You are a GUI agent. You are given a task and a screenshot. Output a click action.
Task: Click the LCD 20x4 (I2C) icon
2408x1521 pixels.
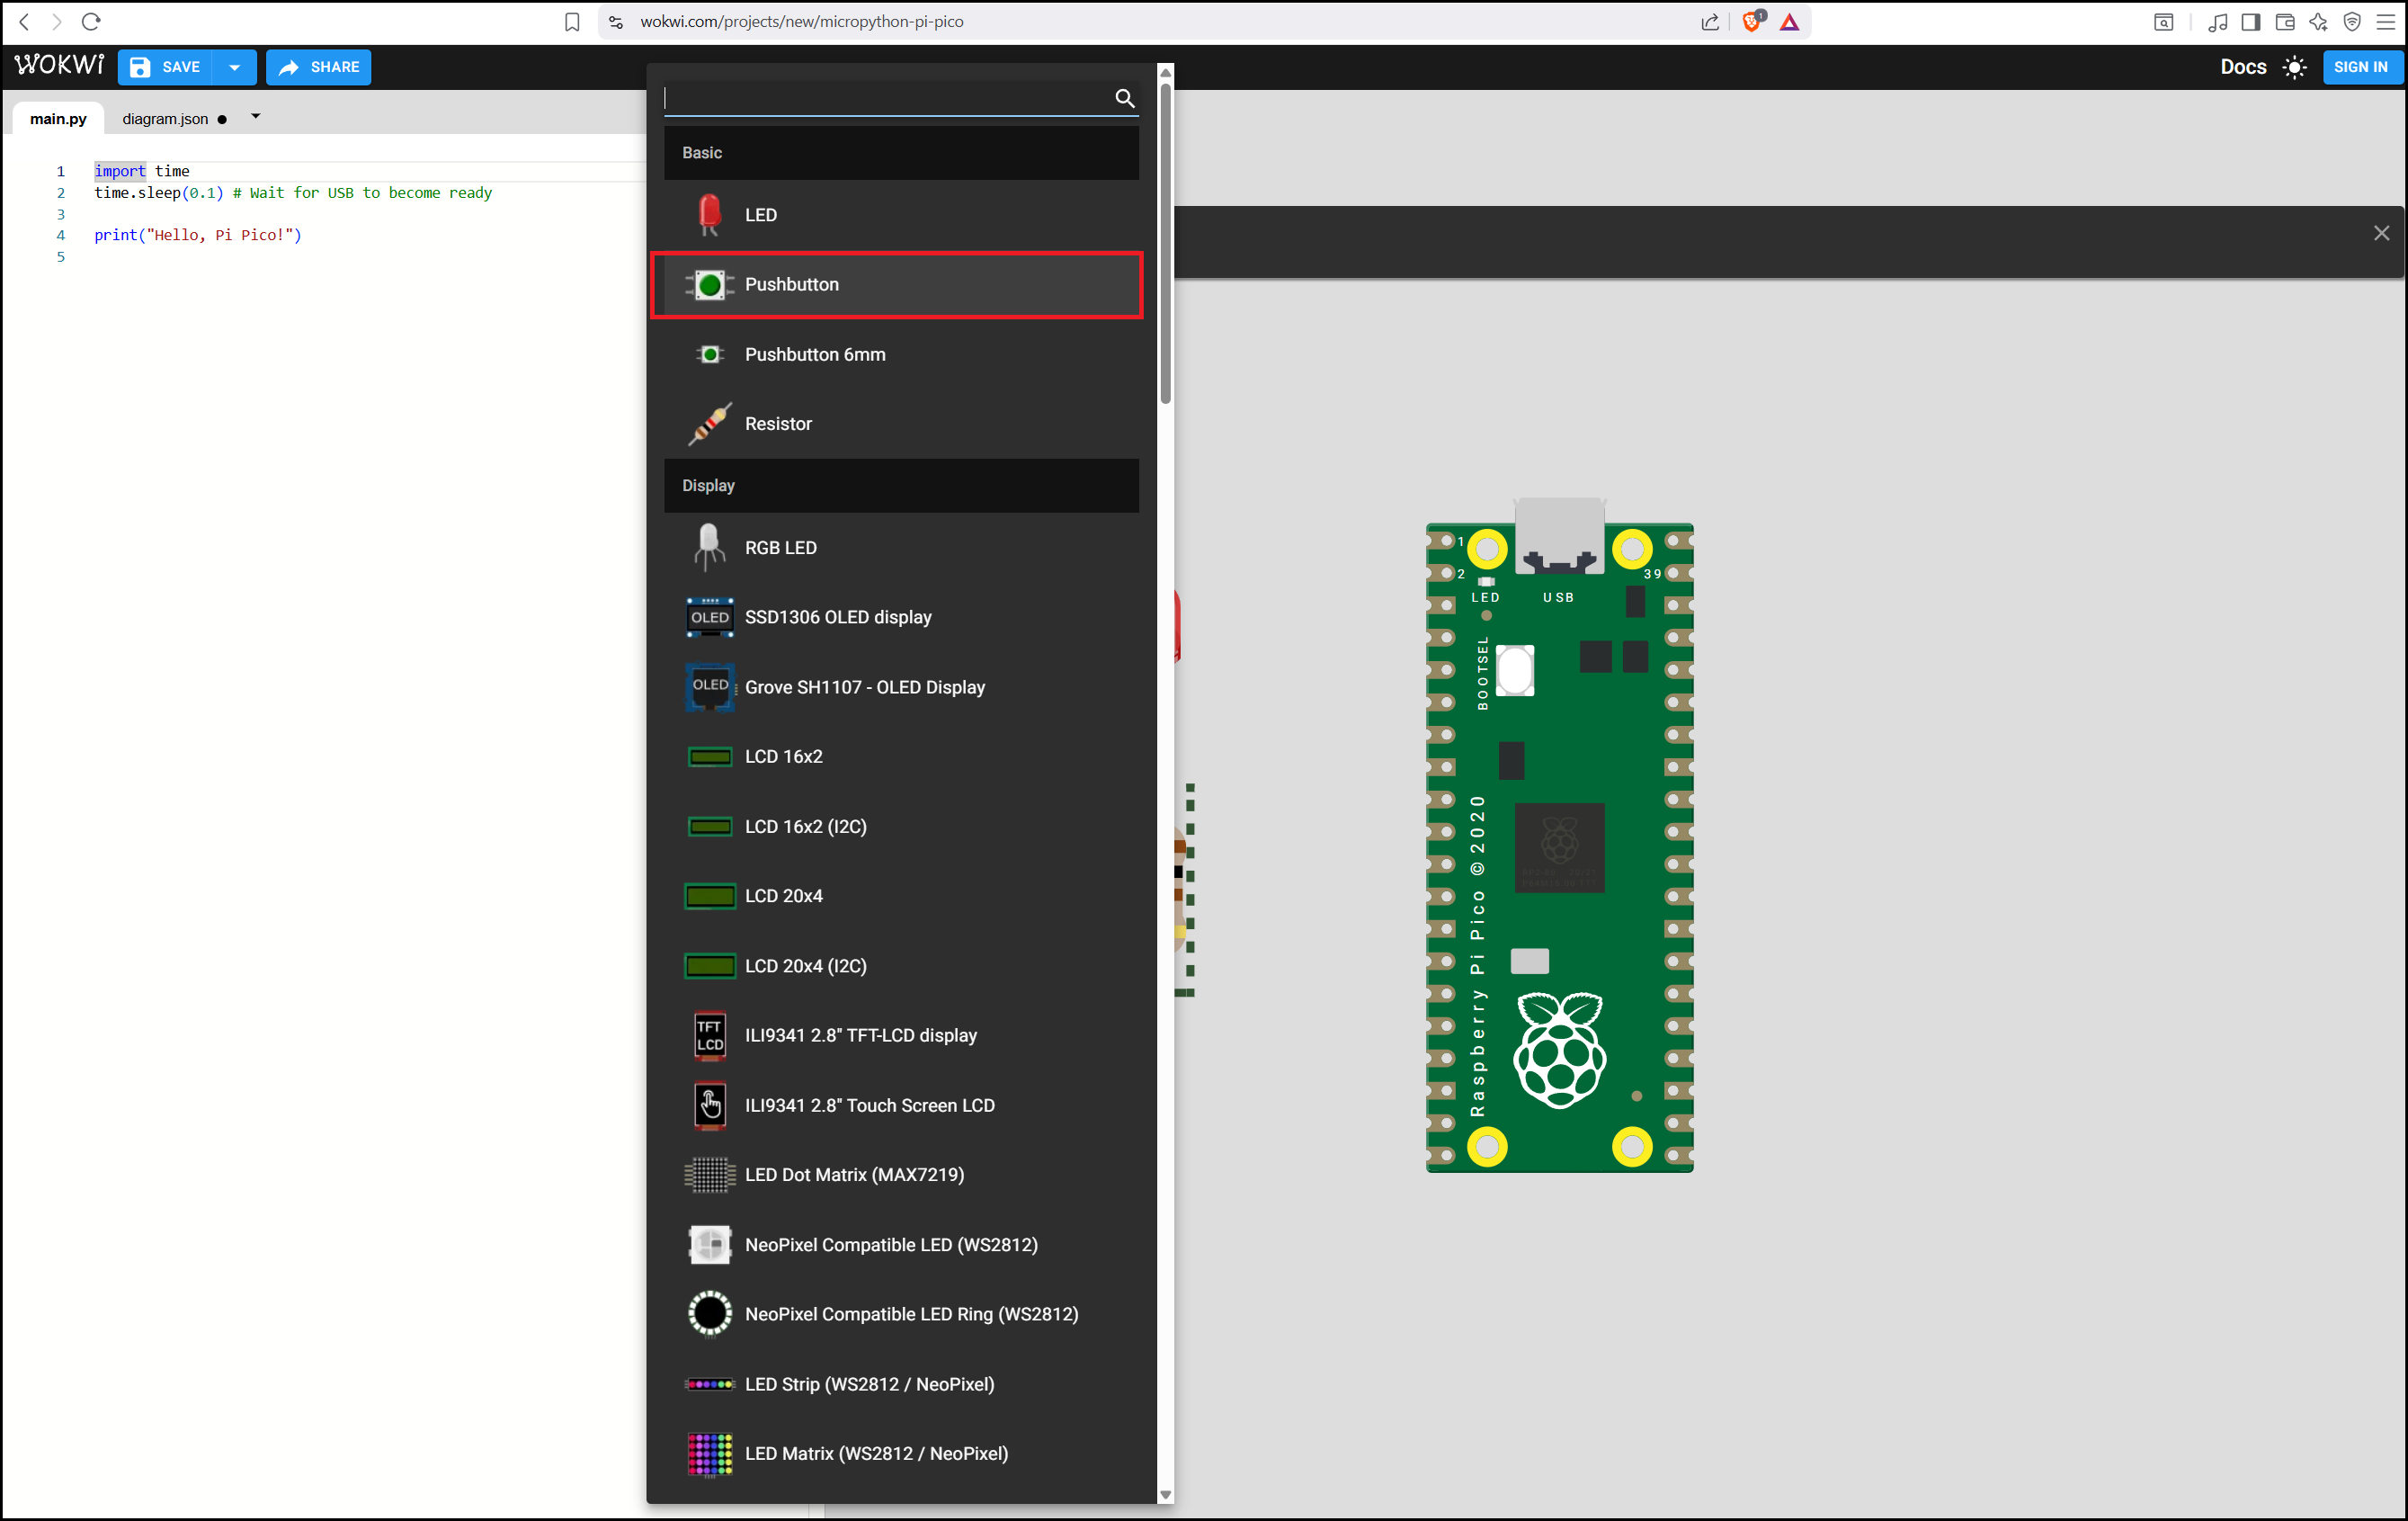(709, 966)
